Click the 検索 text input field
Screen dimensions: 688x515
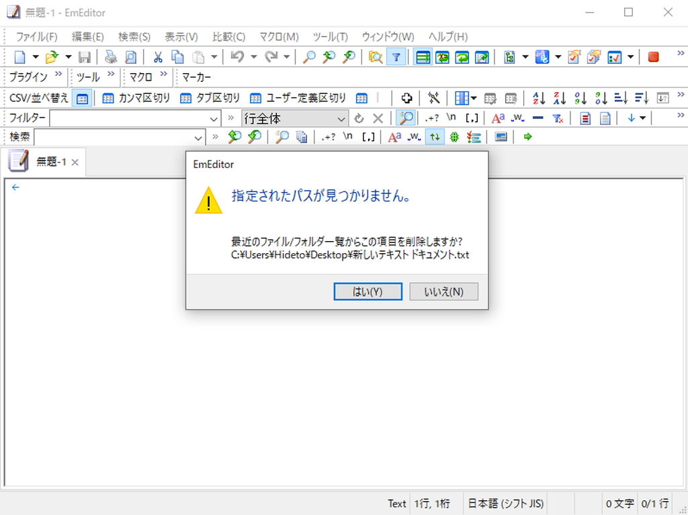tap(120, 137)
